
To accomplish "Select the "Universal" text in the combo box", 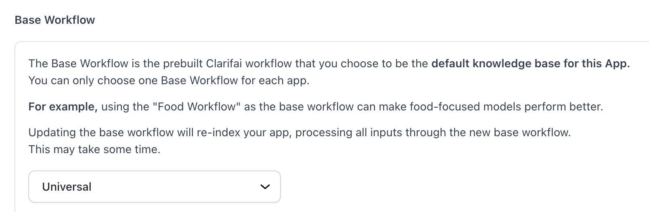I will coord(67,187).
